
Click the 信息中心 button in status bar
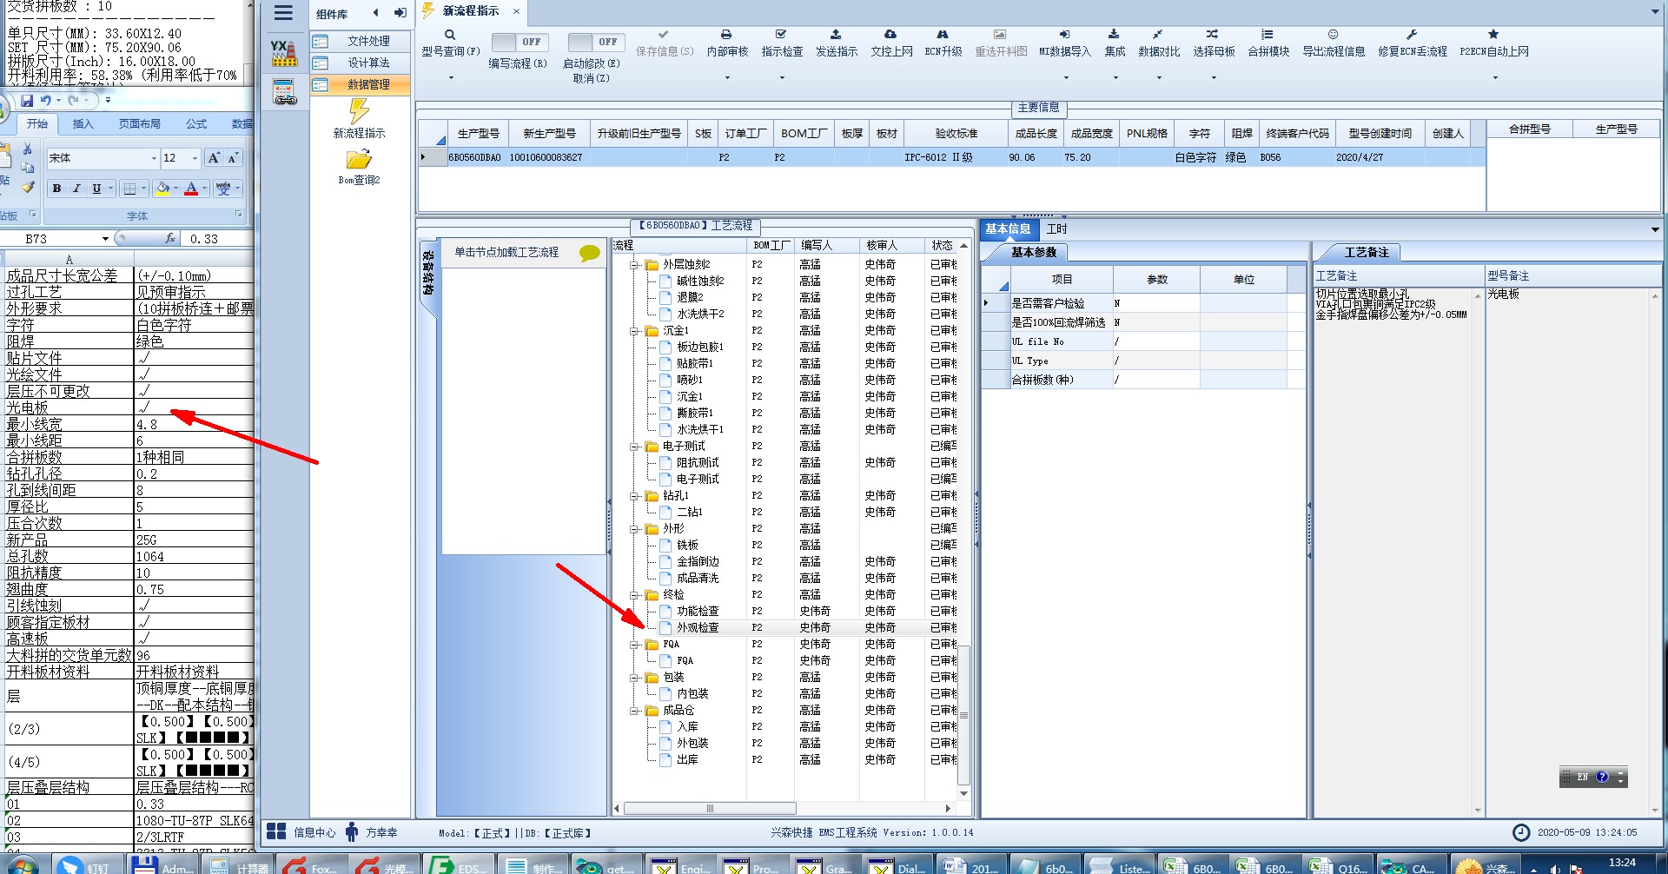(x=301, y=832)
